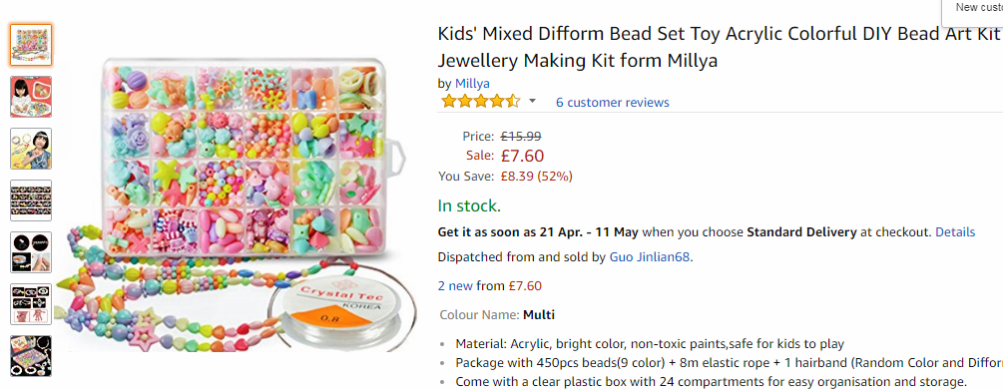The width and height of the screenshot is (1003, 390).
Task: Click the four-and-a-half star rating
Action: click(481, 102)
